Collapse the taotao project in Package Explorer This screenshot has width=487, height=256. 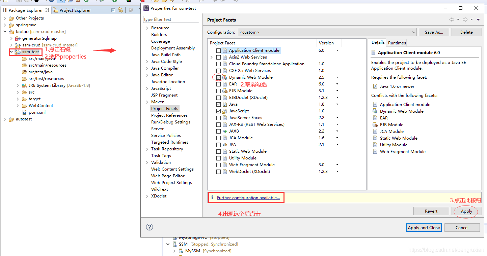tap(5, 32)
